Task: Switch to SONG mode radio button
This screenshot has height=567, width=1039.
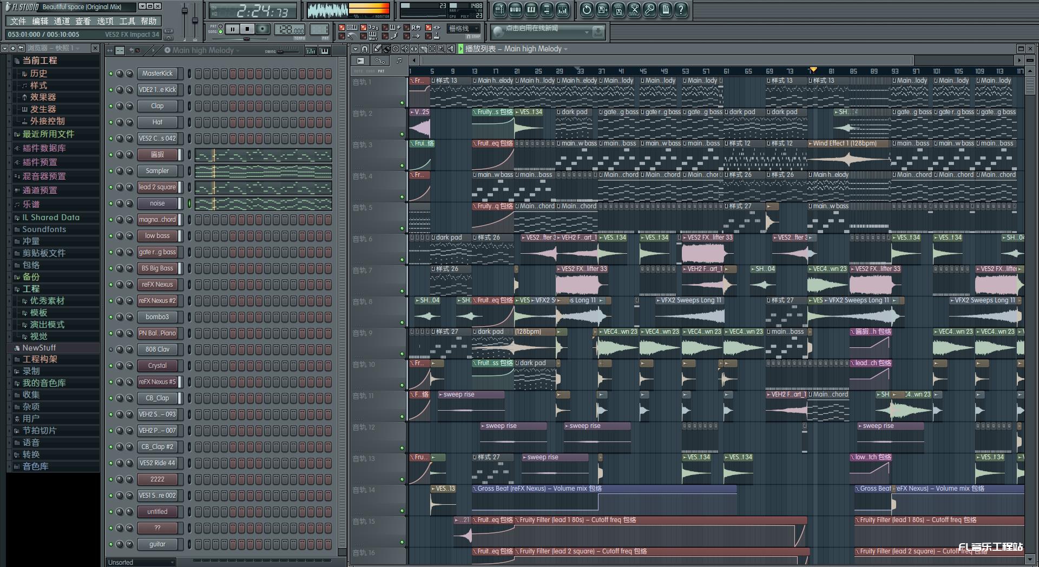Action: click(221, 31)
